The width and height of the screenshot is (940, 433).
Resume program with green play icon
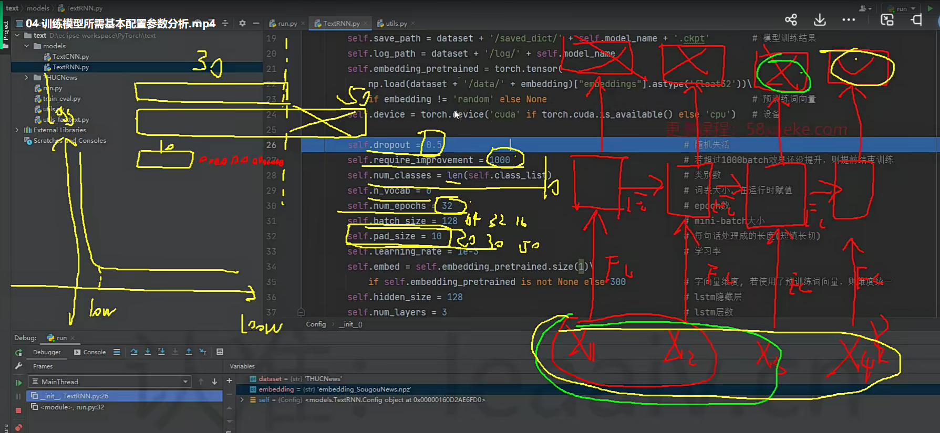[18, 383]
